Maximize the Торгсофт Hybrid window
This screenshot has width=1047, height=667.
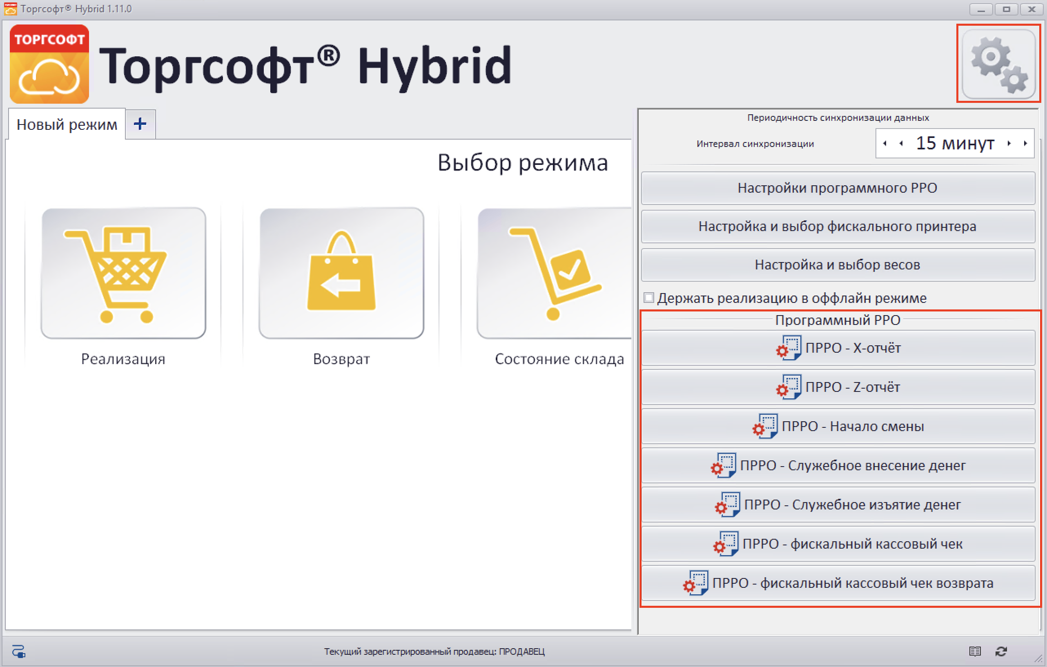[1006, 9]
